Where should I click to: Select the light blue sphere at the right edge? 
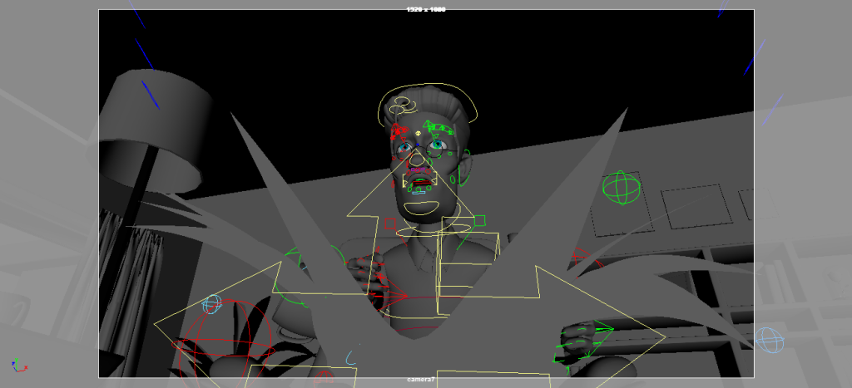pos(769,339)
